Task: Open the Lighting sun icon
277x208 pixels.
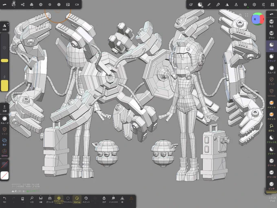Action: (50, 4)
